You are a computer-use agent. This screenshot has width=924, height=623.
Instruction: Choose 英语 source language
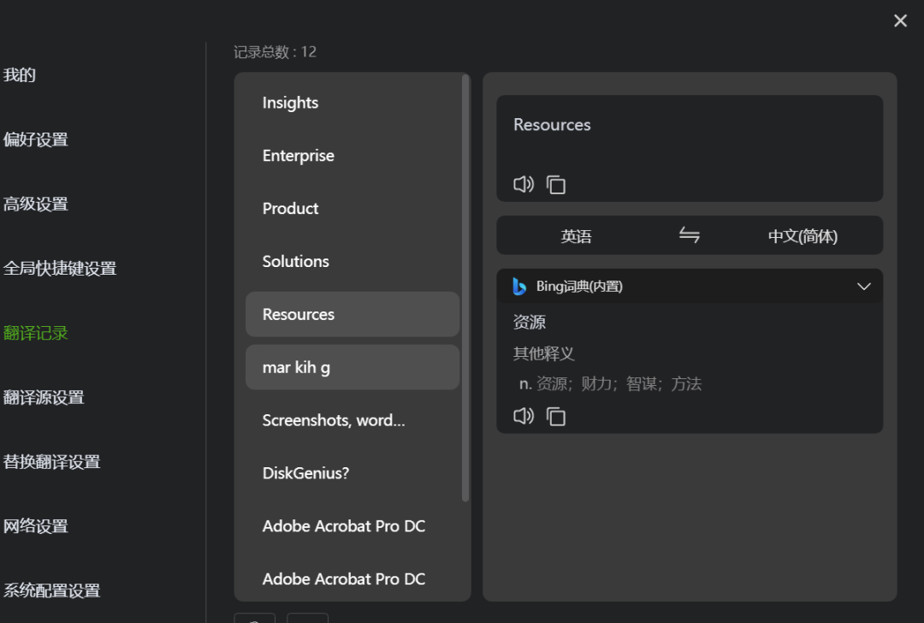(x=576, y=235)
